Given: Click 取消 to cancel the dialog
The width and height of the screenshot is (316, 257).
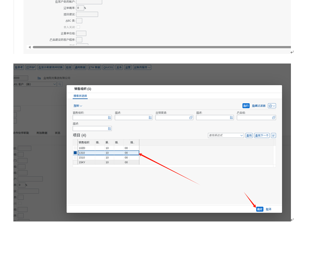Looking at the screenshot, I should (x=268, y=209).
